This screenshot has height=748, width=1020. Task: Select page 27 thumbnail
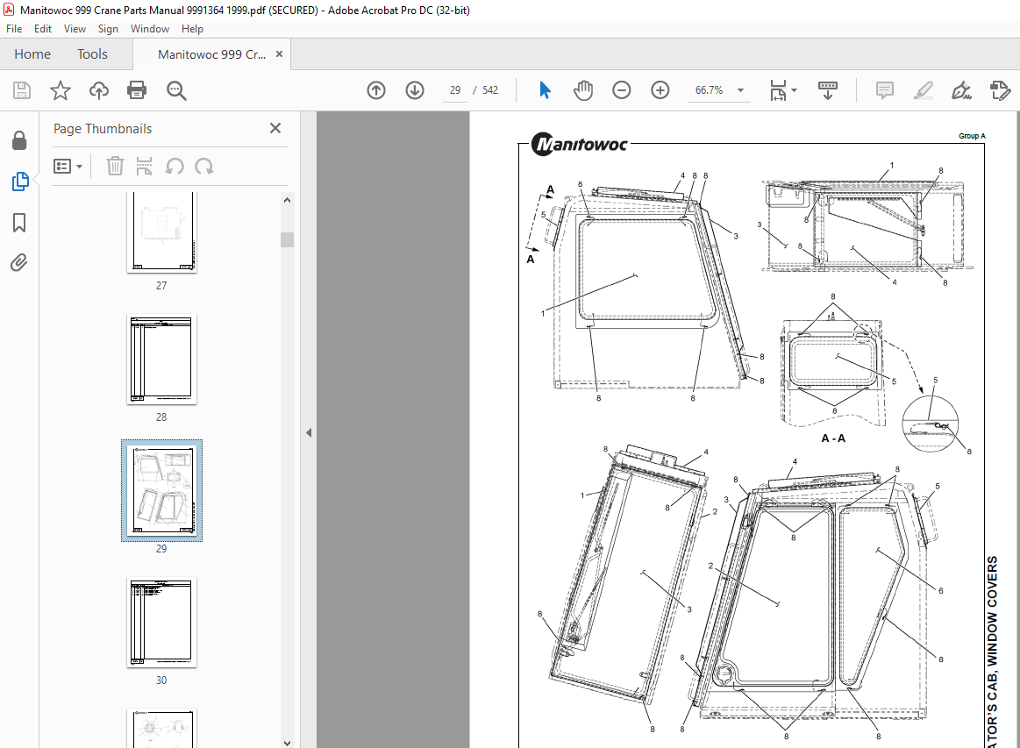(x=161, y=232)
